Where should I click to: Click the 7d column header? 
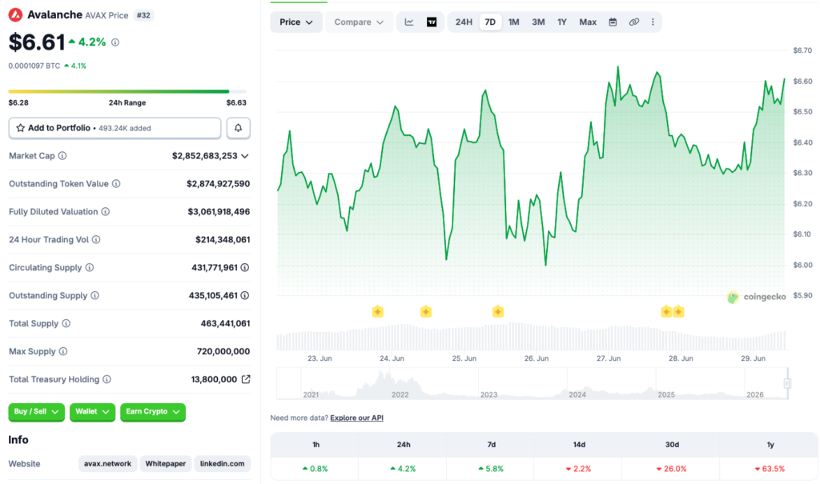pyautogui.click(x=491, y=445)
